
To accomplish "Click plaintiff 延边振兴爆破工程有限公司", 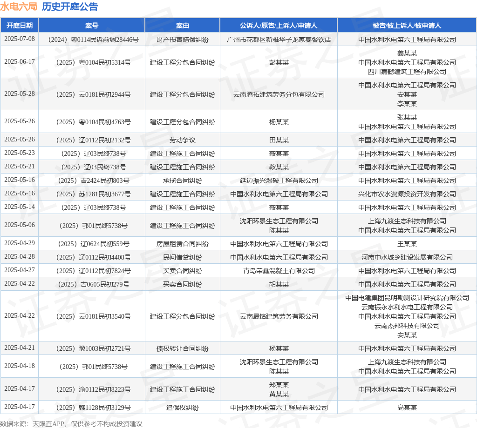I will tap(279, 181).
